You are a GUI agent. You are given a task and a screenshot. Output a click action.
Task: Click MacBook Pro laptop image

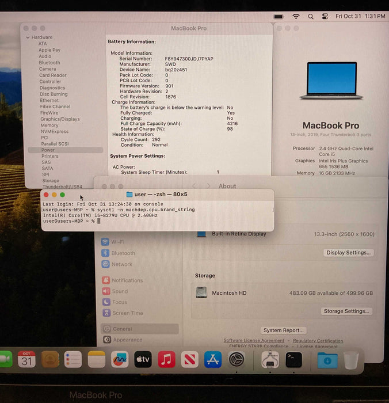click(x=331, y=81)
